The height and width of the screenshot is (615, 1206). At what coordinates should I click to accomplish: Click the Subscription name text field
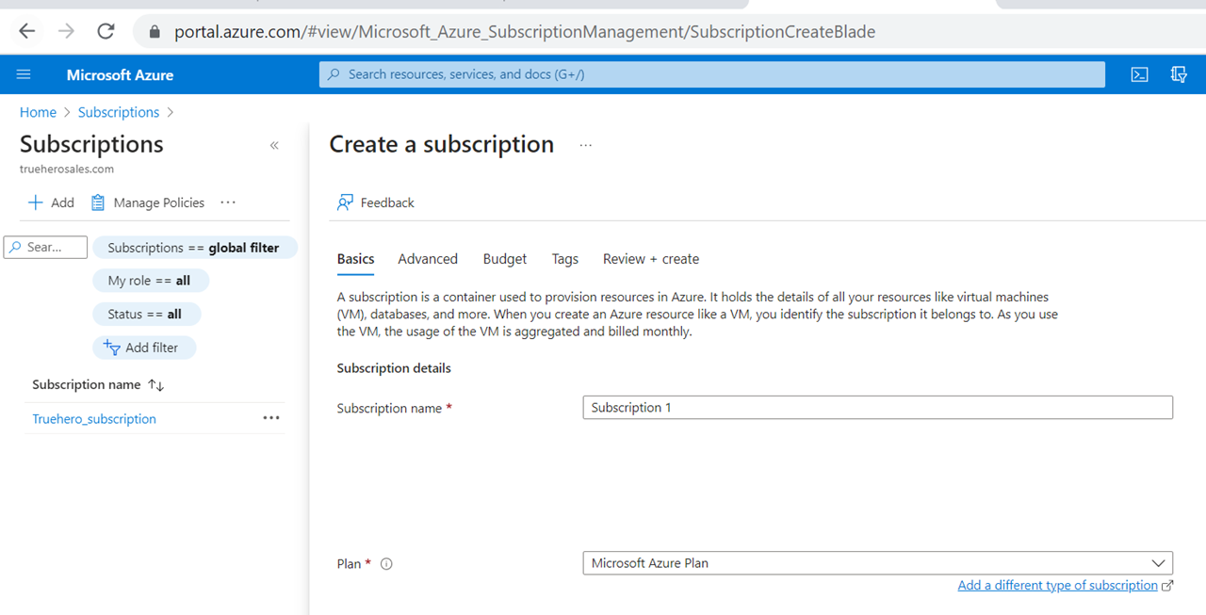(x=876, y=408)
